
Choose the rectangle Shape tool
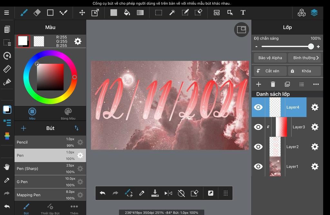(x=50, y=13)
